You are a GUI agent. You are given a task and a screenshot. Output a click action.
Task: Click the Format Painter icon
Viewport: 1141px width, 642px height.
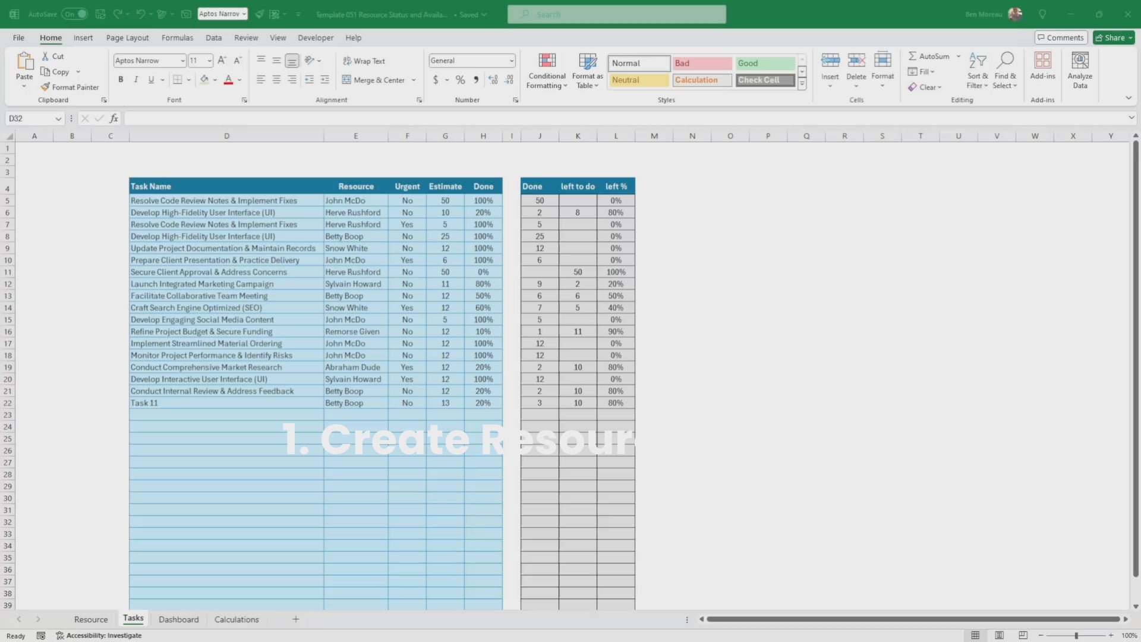[46, 87]
